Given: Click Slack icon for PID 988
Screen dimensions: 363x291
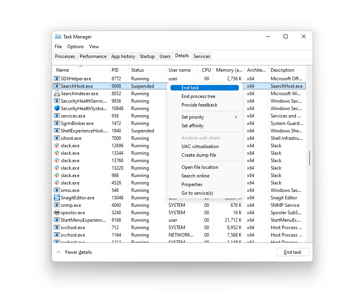Looking at the screenshot, I should (x=57, y=175).
